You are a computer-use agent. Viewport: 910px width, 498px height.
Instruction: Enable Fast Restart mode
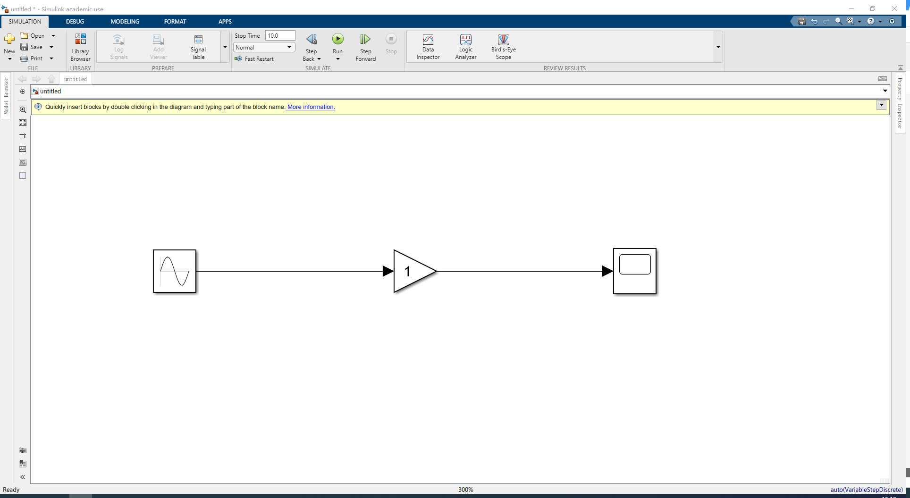(255, 58)
